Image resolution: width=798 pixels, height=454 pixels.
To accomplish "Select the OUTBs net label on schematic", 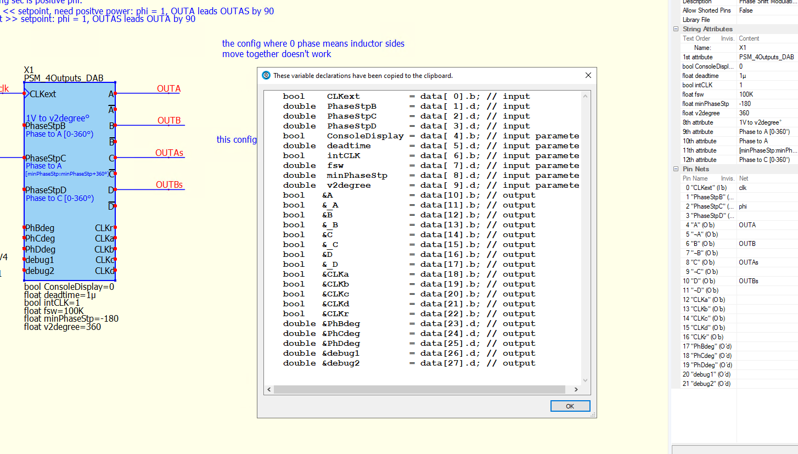I will [169, 185].
